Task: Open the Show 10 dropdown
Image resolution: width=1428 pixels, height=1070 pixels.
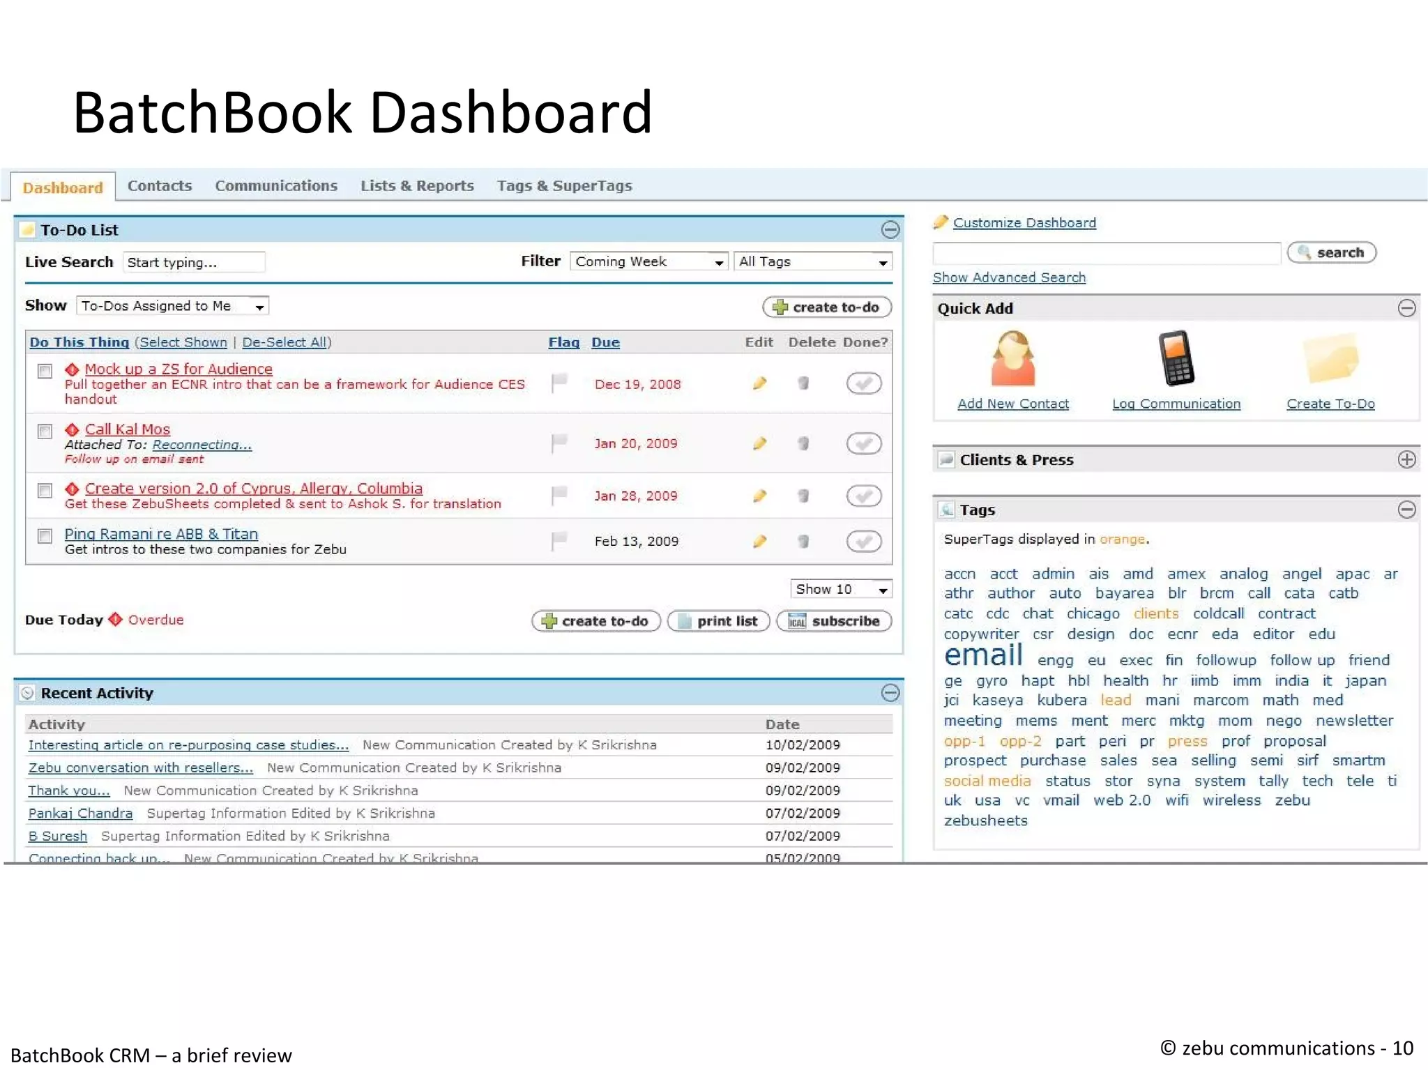Action: tap(841, 589)
